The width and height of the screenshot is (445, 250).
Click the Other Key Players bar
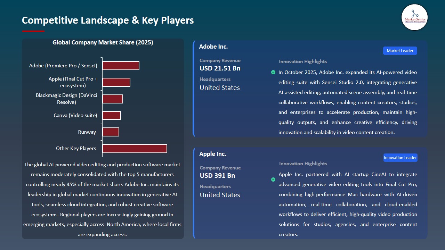click(135, 148)
